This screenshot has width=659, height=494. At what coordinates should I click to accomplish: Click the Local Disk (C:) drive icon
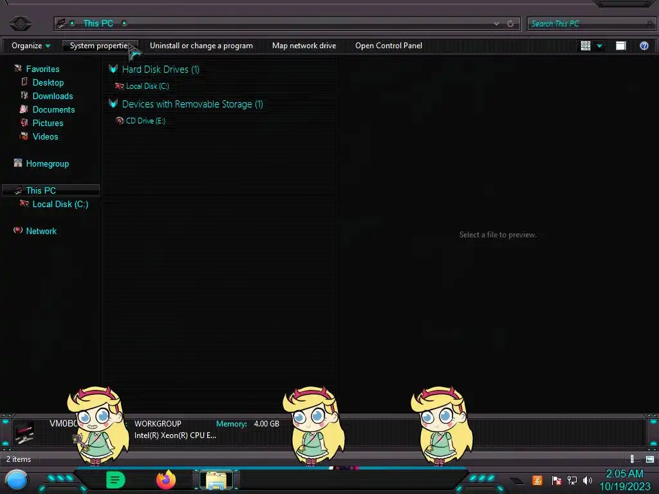(x=119, y=86)
